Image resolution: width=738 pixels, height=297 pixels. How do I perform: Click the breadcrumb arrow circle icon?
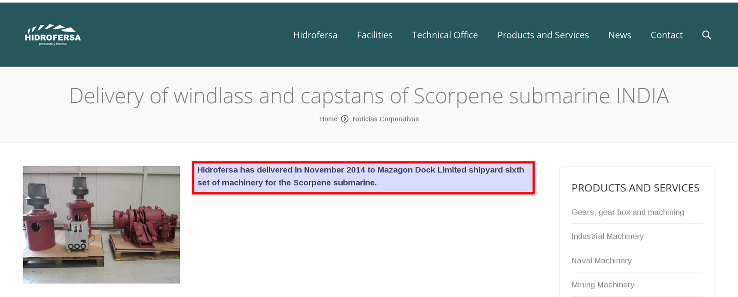(345, 119)
